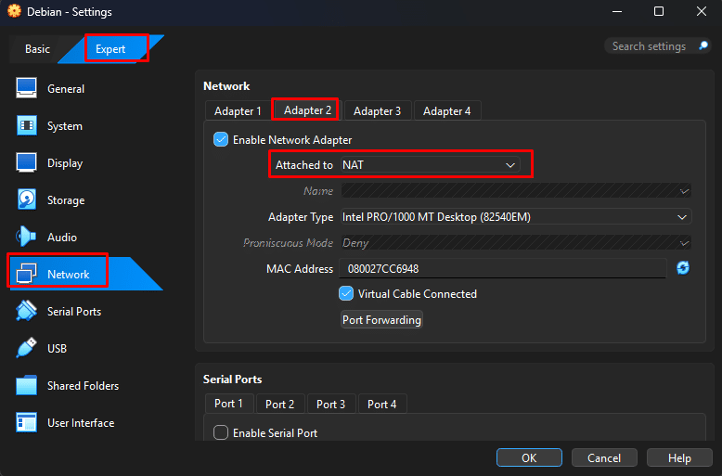Select the Adapter 1 tab
Screen dimensions: 722x476
click(238, 111)
